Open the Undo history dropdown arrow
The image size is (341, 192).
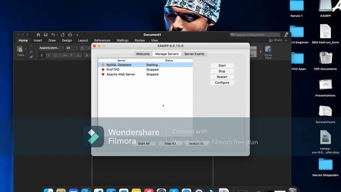[57, 35]
